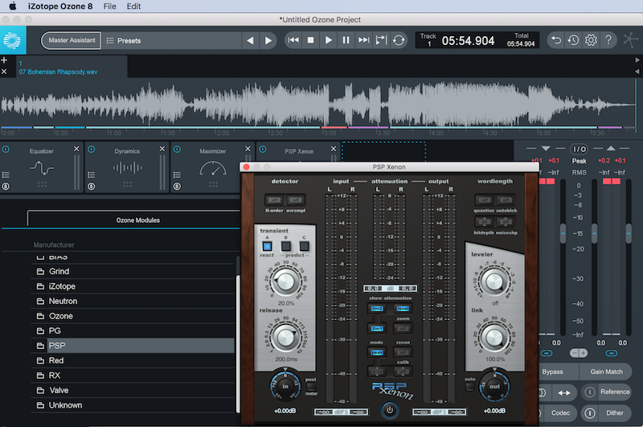Expand the Grind manufacturer folder
The height and width of the screenshot is (427, 643).
(x=132, y=271)
